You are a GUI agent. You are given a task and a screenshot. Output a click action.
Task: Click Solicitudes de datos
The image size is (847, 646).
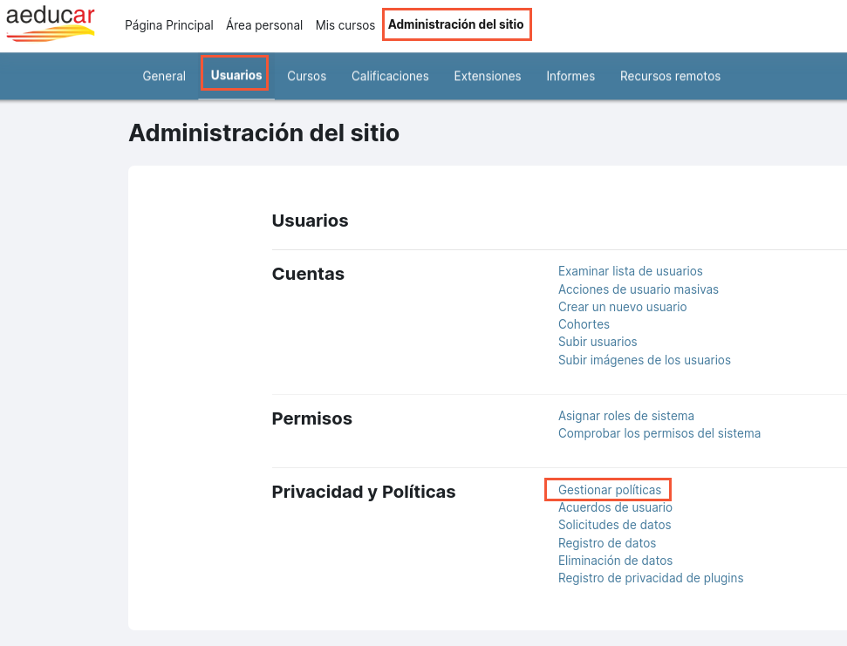(614, 525)
